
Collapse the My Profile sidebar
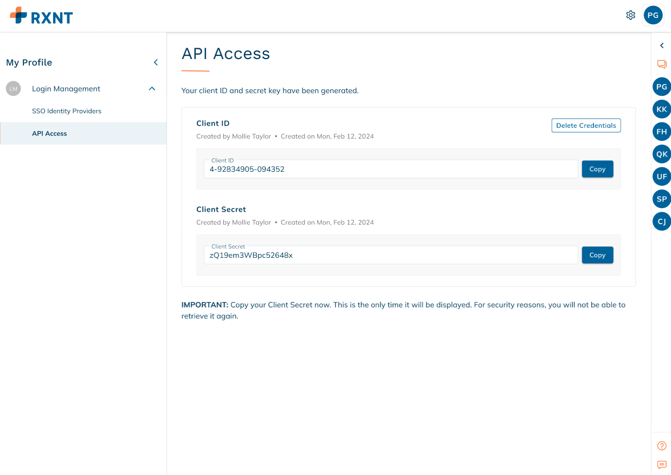click(156, 62)
